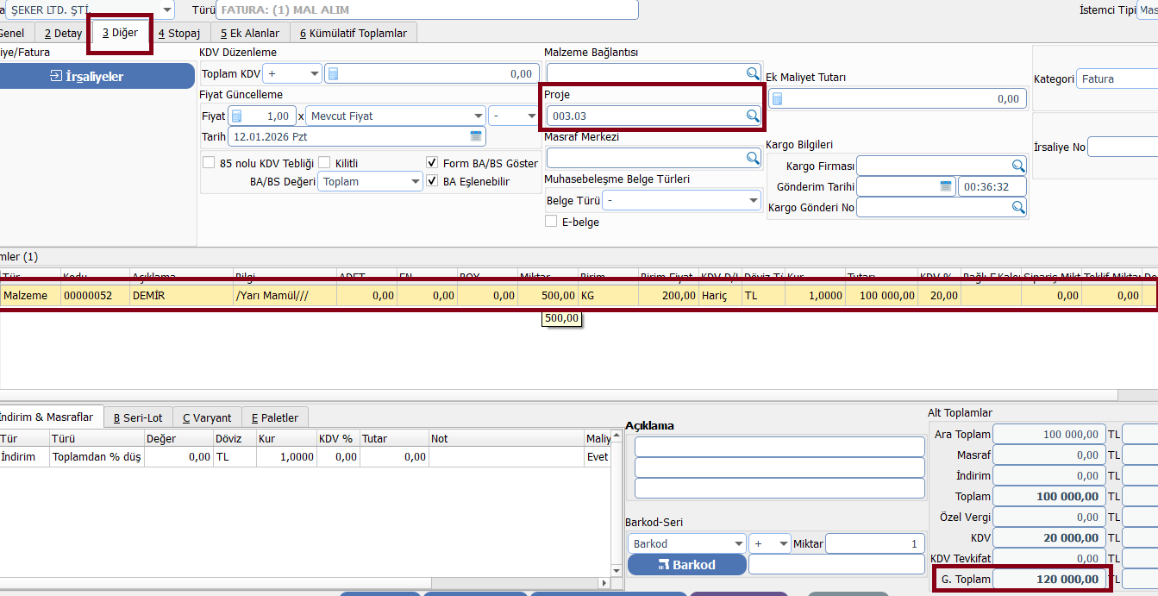This screenshot has height=596, width=1158.
Task: Expand the Mevcut Fiyat dropdown
Action: [479, 116]
